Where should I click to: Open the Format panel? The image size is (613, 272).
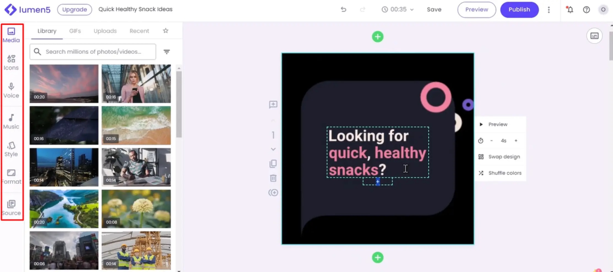[x=11, y=176]
